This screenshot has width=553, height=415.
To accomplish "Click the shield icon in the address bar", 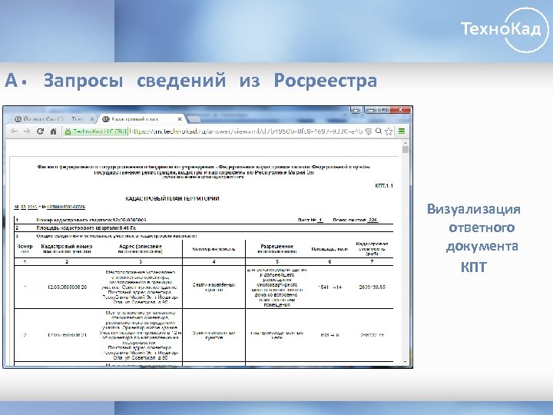I will click(369, 131).
